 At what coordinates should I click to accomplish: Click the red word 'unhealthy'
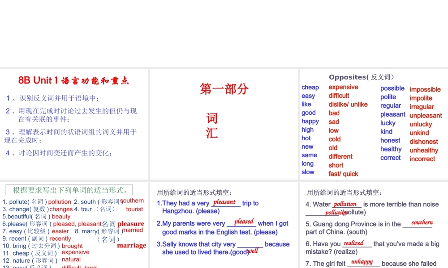pyautogui.click(x=424, y=150)
